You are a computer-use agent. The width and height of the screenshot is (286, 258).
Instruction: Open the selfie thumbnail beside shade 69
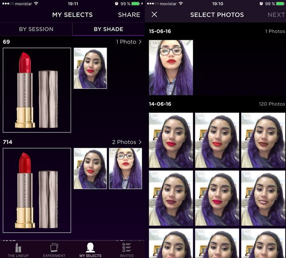pos(90,68)
